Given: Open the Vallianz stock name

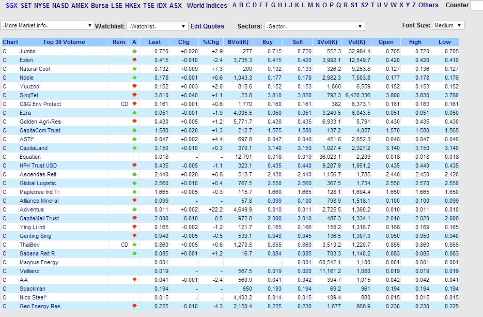Looking at the screenshot, I should click(x=29, y=271).
